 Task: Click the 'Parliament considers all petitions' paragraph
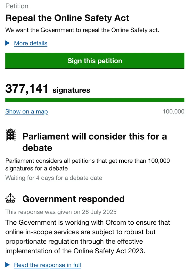pos(87,165)
